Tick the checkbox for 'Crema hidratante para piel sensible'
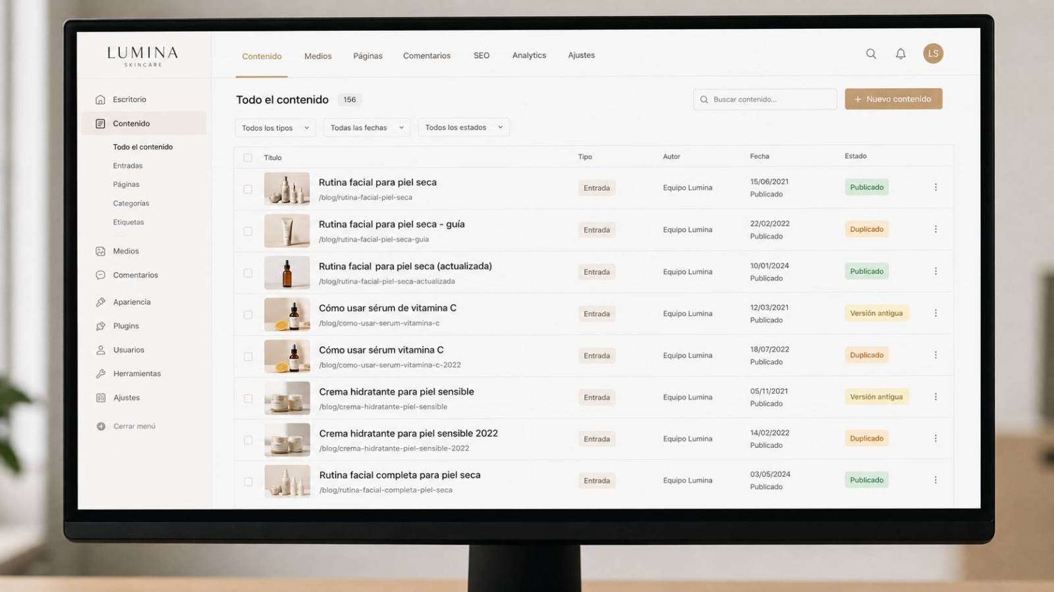The width and height of the screenshot is (1054, 592). [248, 399]
